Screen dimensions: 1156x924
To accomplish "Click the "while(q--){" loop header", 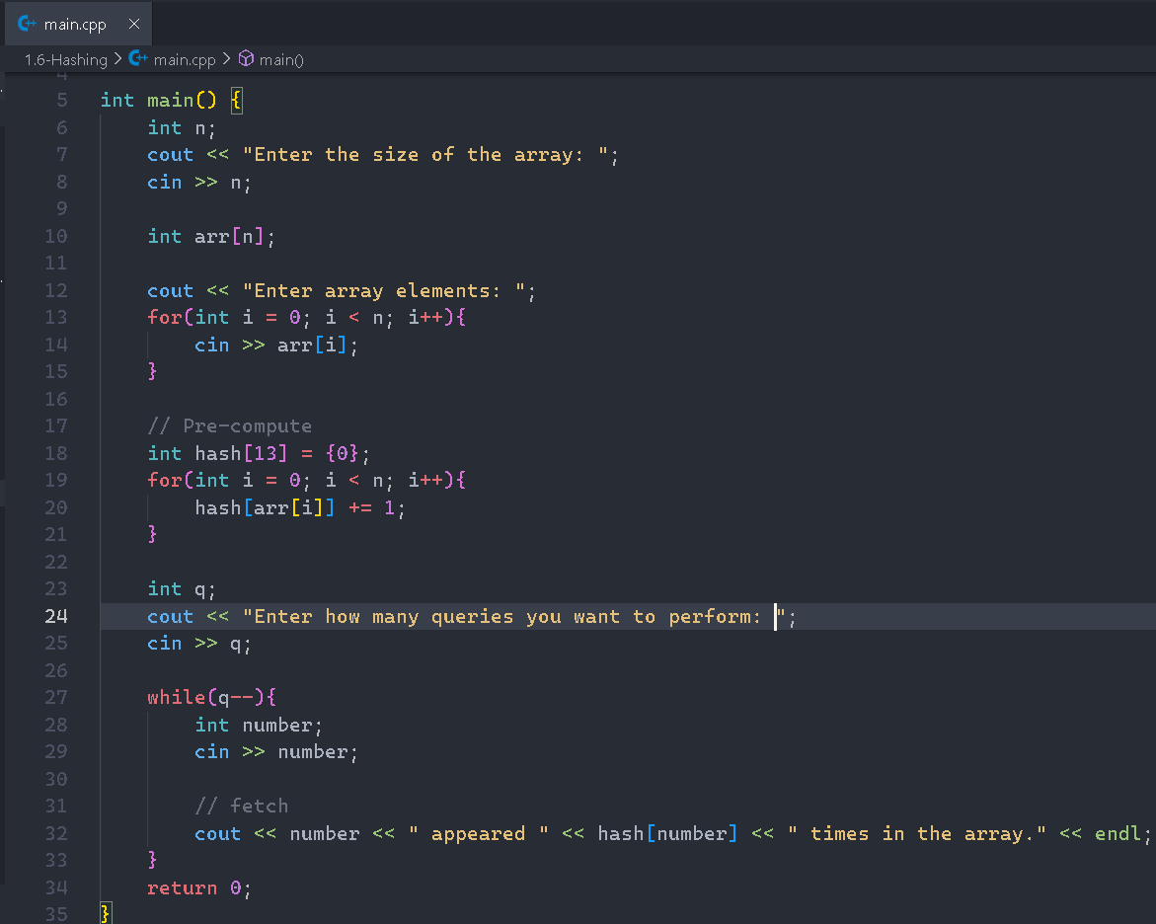I will click(211, 698).
